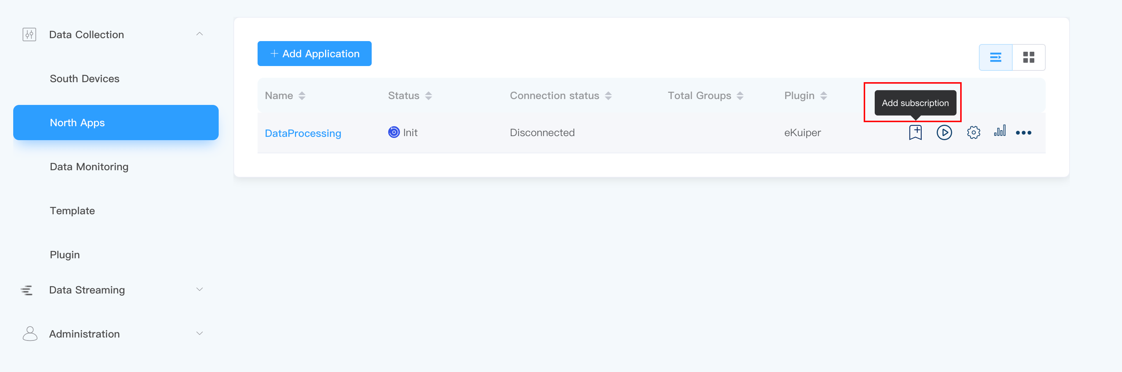Collapse the Data Collection menu chevron
1122x372 pixels.
[x=200, y=34]
